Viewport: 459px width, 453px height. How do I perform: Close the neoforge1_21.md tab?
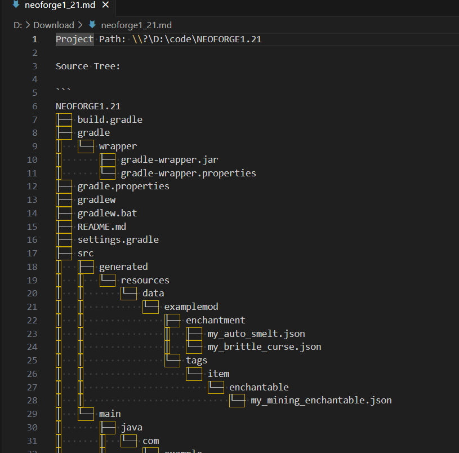(106, 5)
